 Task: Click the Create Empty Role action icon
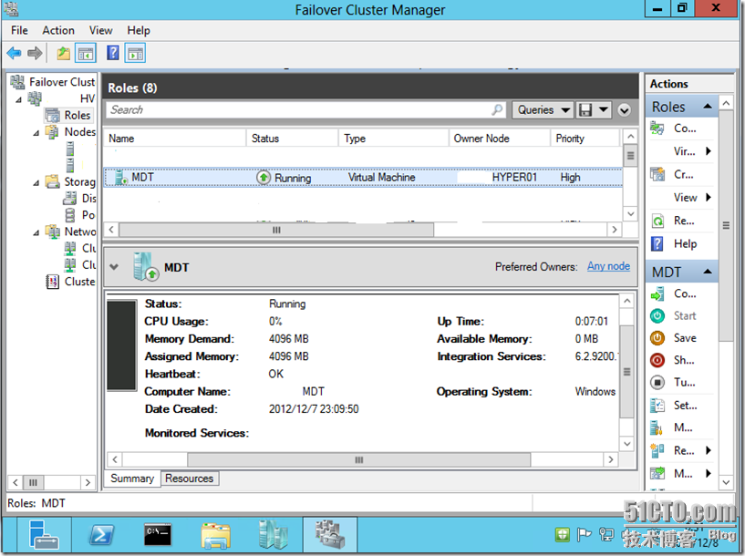[657, 174]
